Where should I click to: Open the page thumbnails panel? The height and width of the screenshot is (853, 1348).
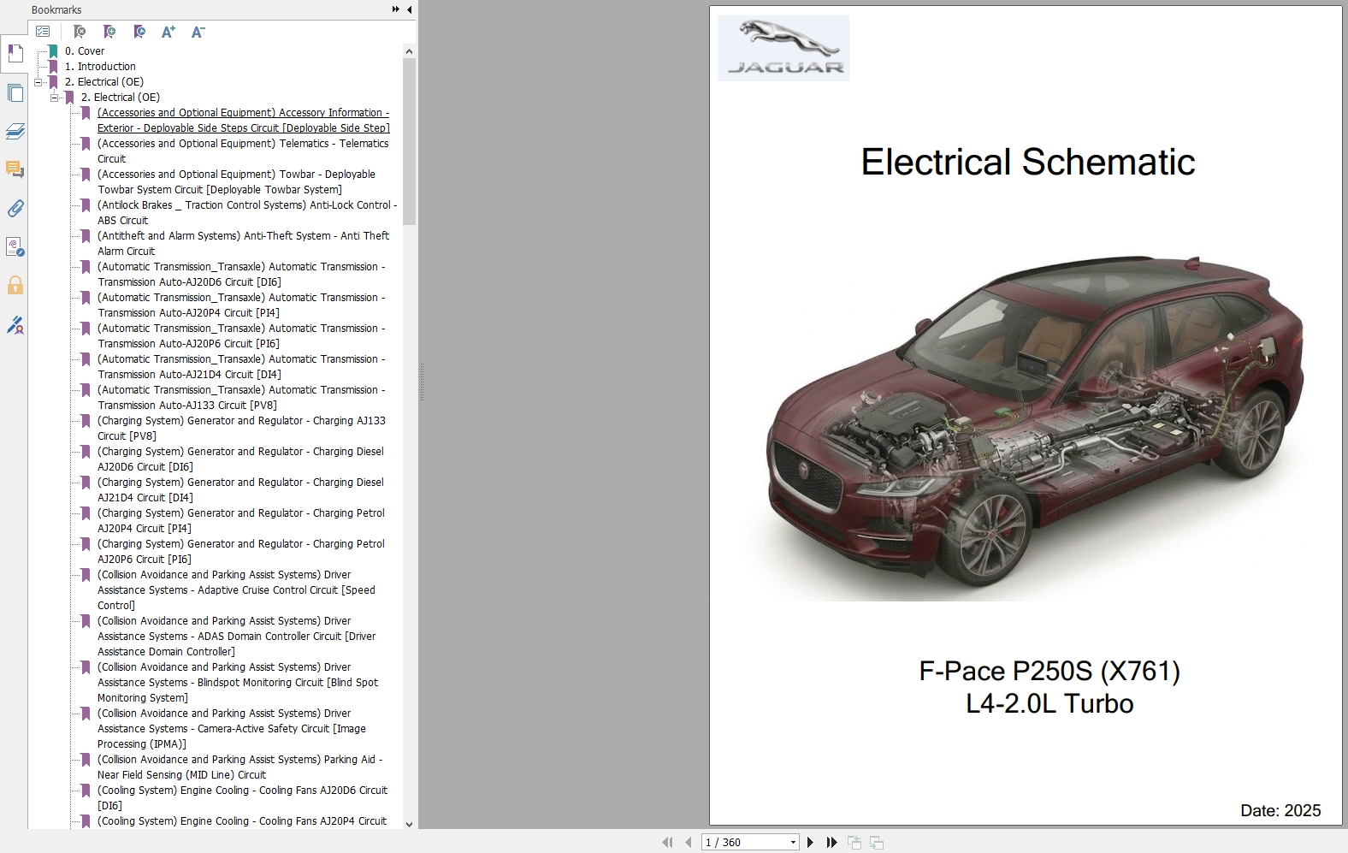(15, 92)
